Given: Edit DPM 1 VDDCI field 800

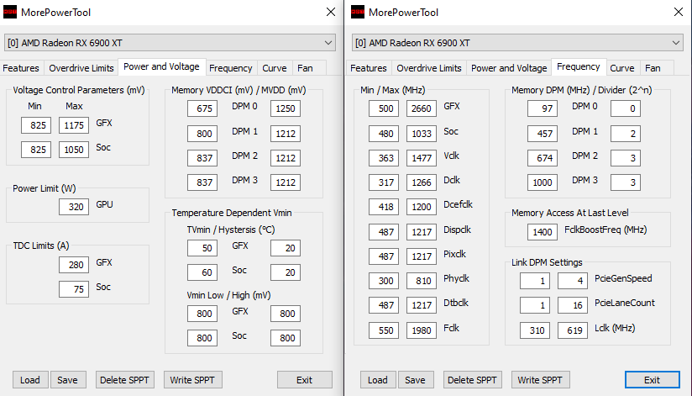Looking at the screenshot, I should 202,134.
